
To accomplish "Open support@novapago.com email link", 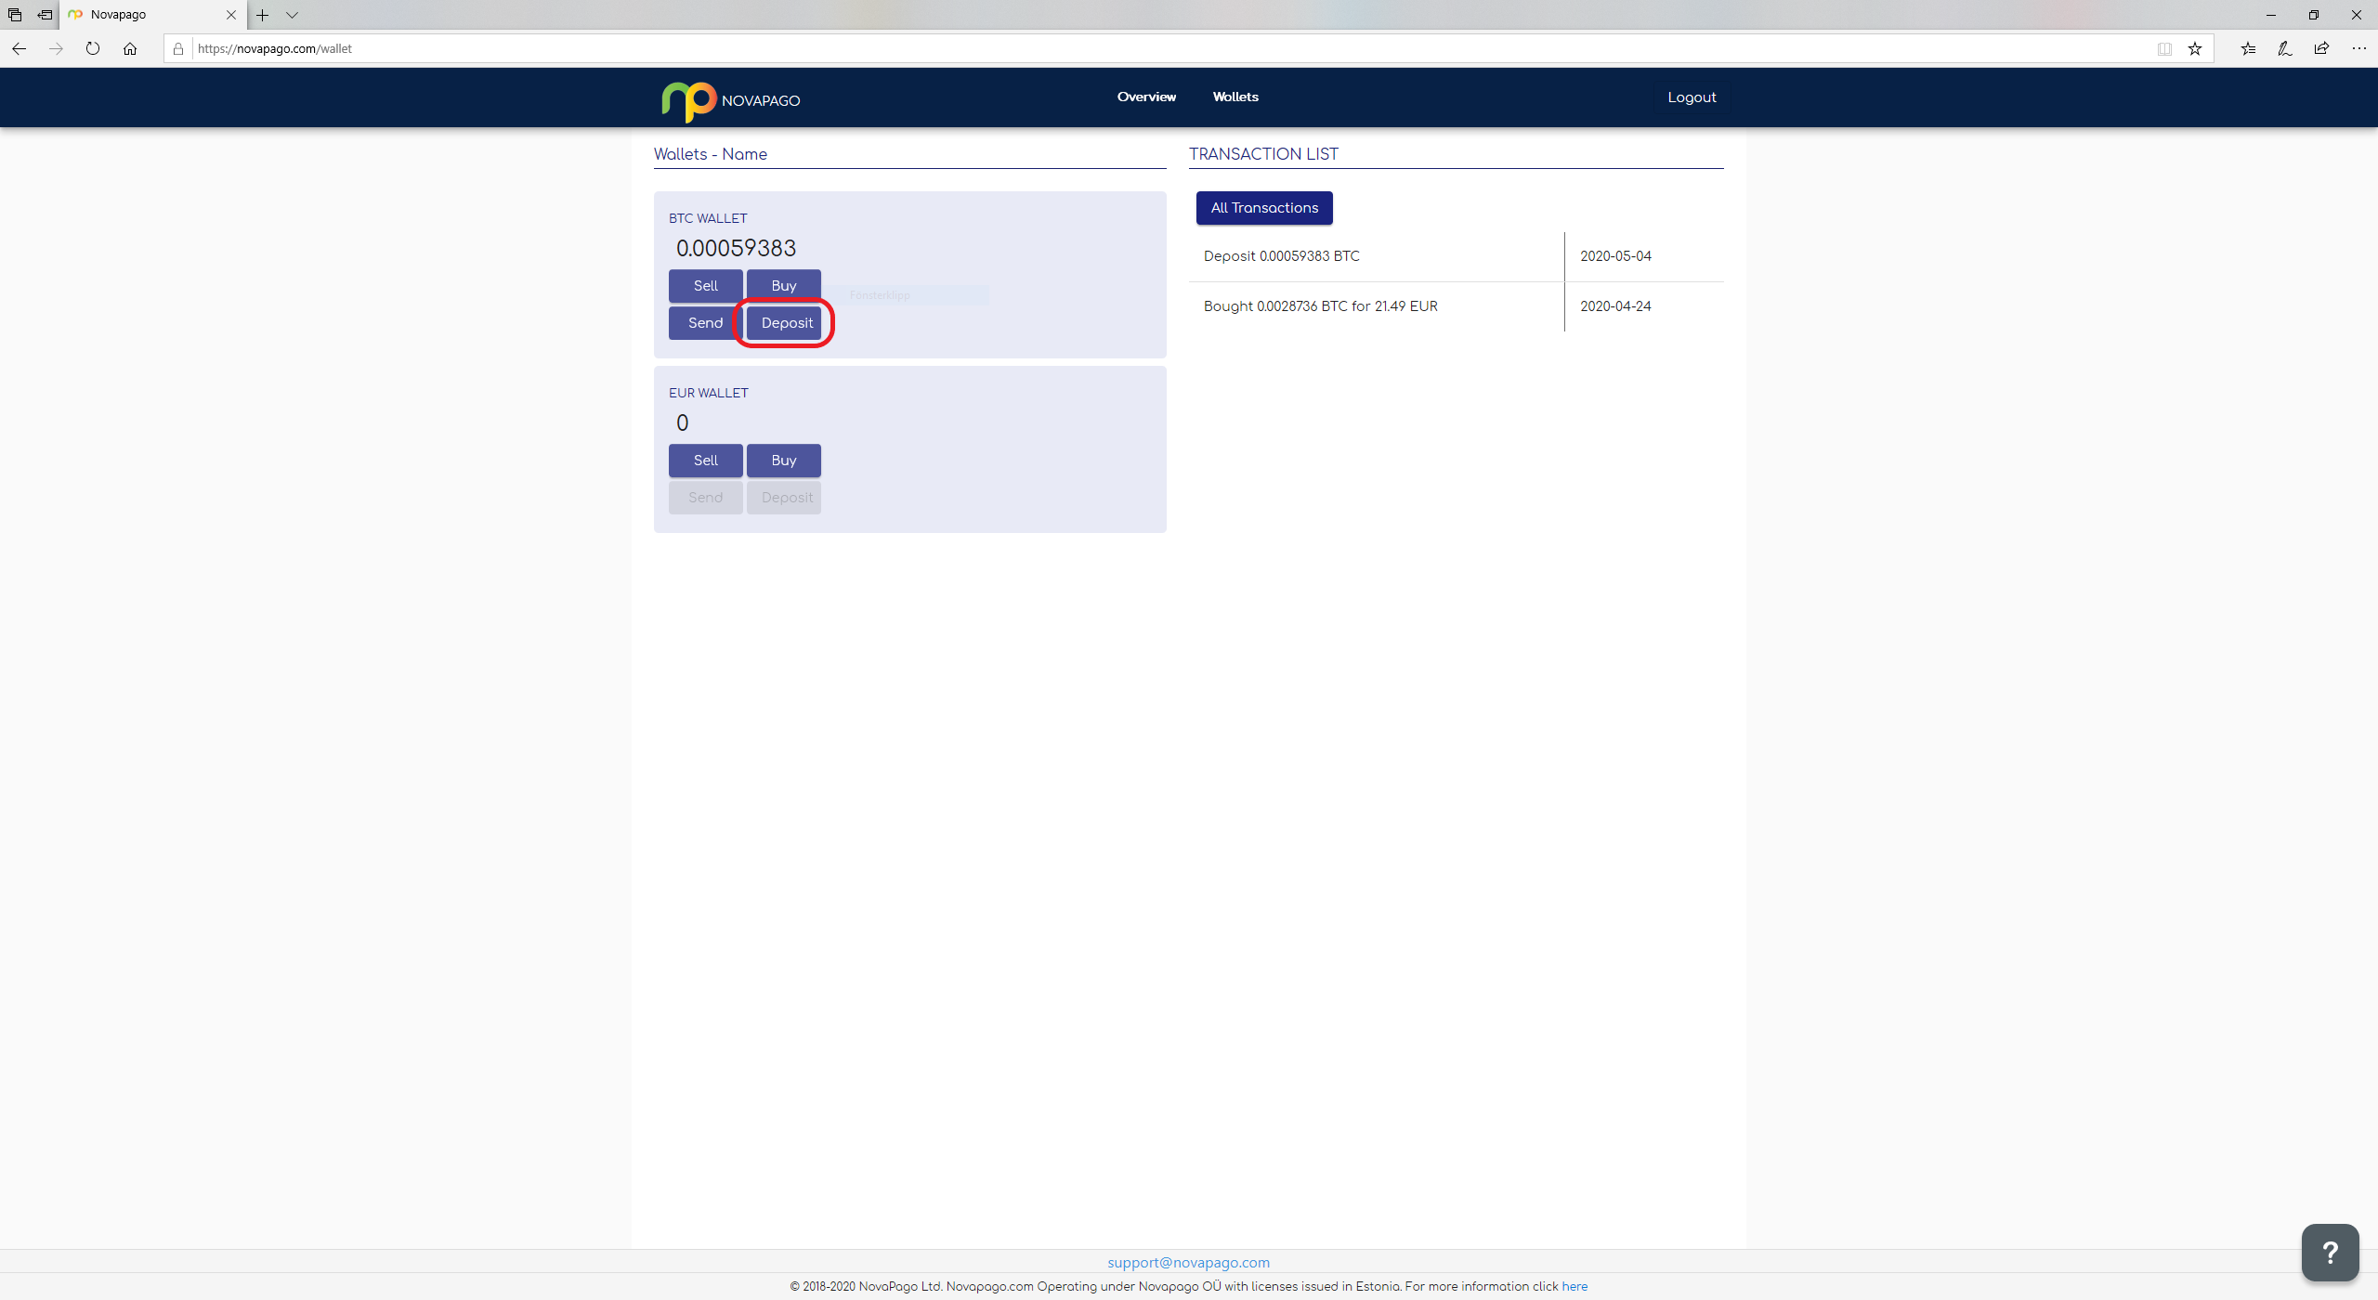I will coord(1188,1262).
